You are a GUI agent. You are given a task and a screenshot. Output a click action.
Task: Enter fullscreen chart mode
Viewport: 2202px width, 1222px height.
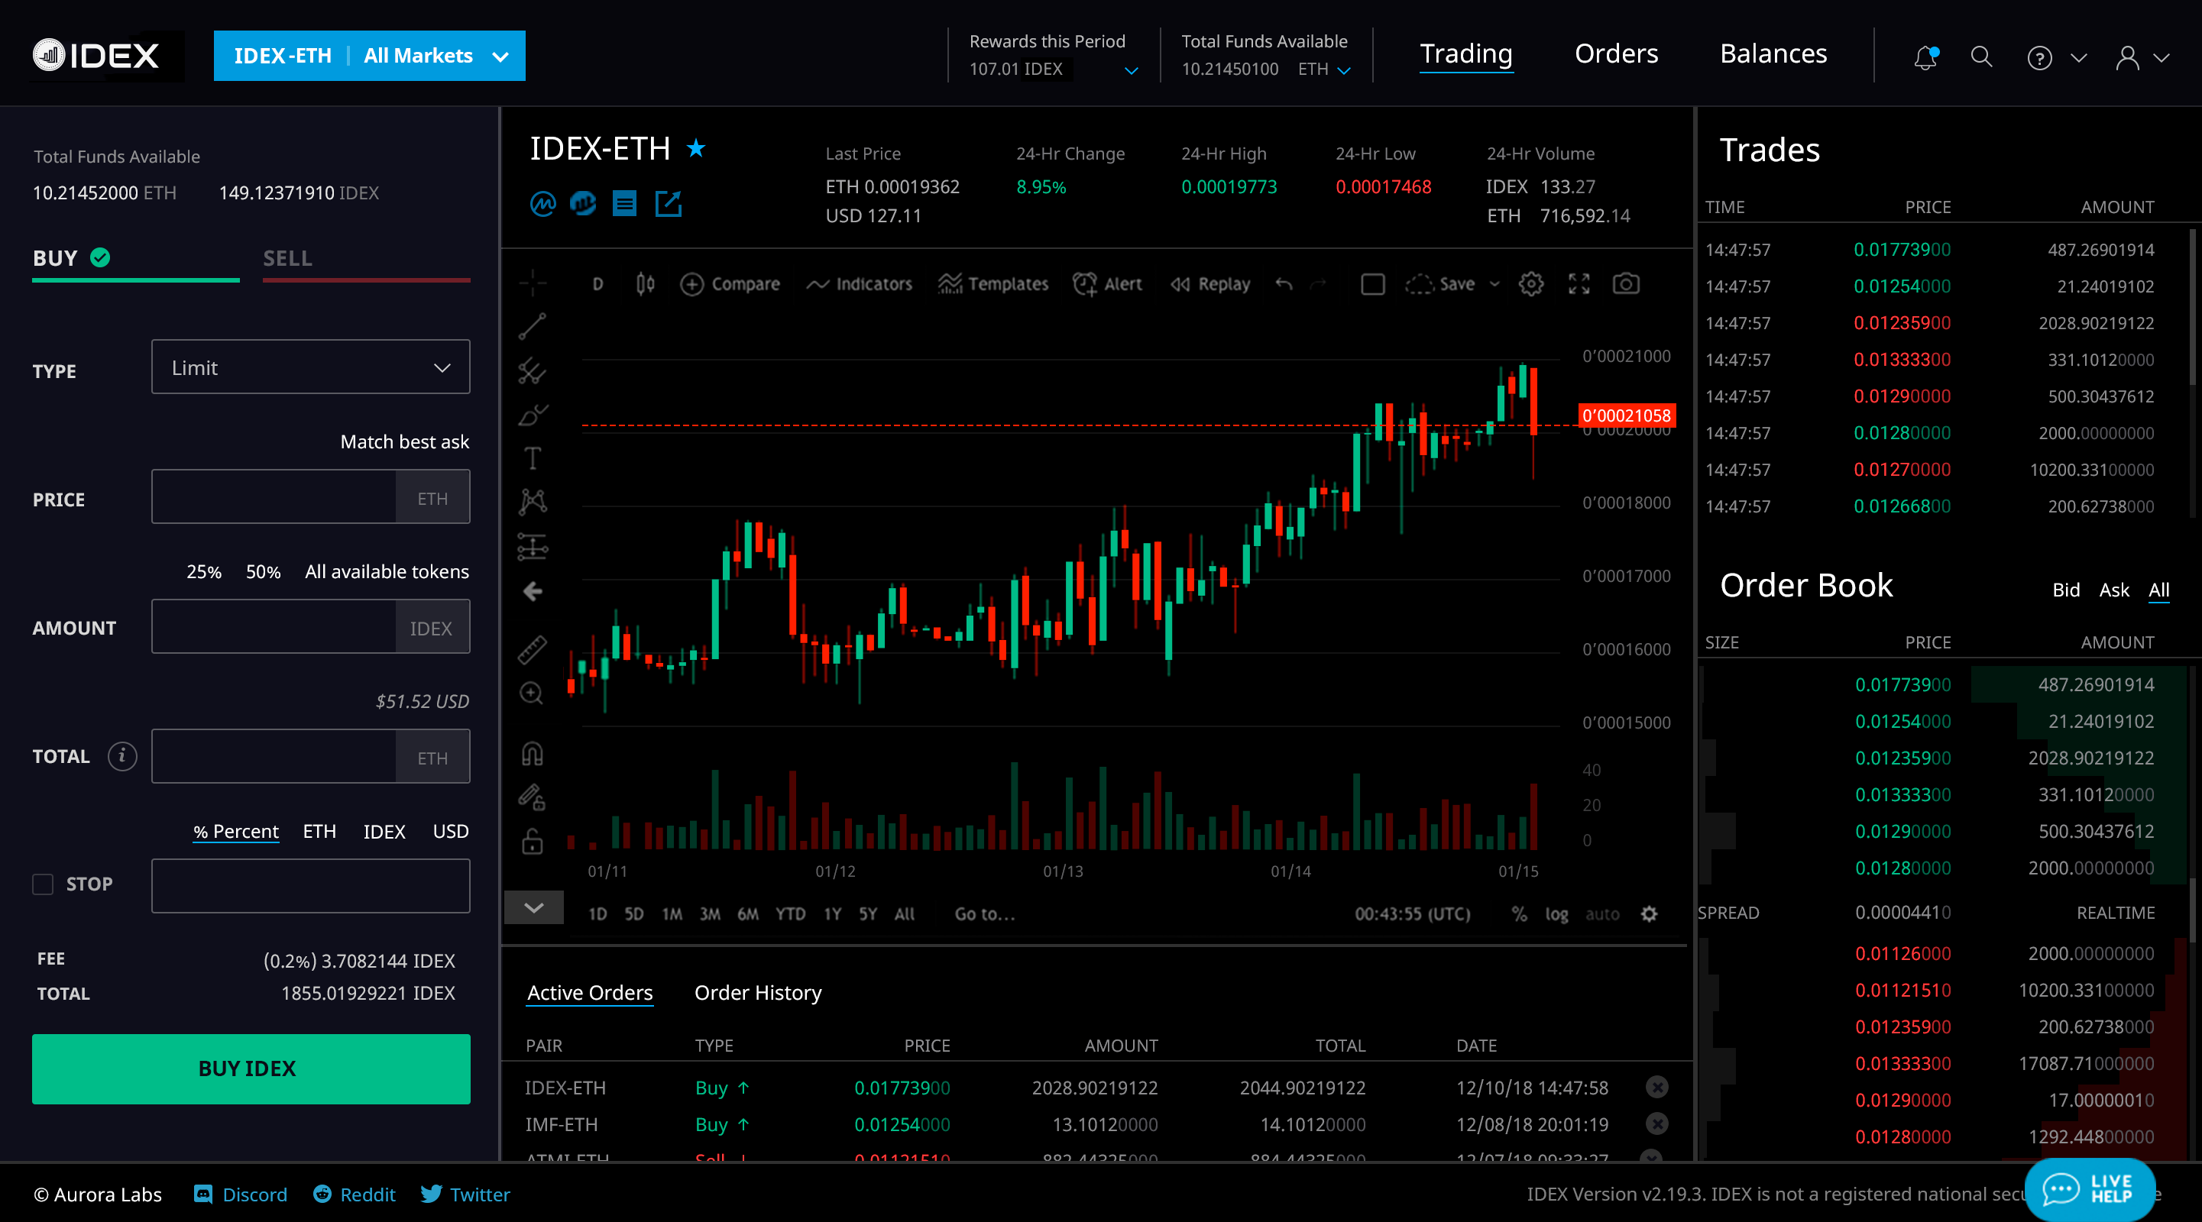click(1578, 283)
